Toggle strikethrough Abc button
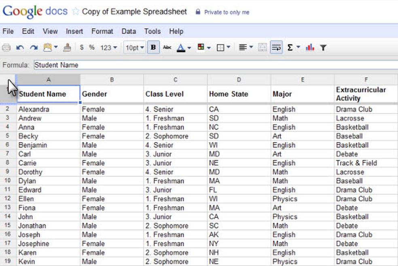398x266 pixels. pyautogui.click(x=167, y=47)
